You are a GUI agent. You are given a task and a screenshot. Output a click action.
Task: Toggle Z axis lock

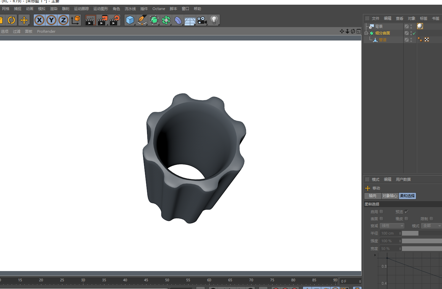point(63,20)
